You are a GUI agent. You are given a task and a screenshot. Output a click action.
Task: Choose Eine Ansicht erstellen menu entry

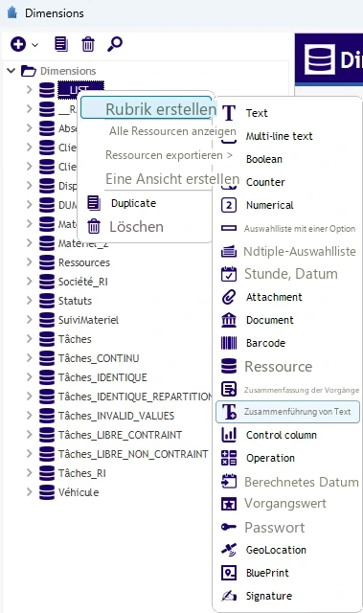[172, 179]
